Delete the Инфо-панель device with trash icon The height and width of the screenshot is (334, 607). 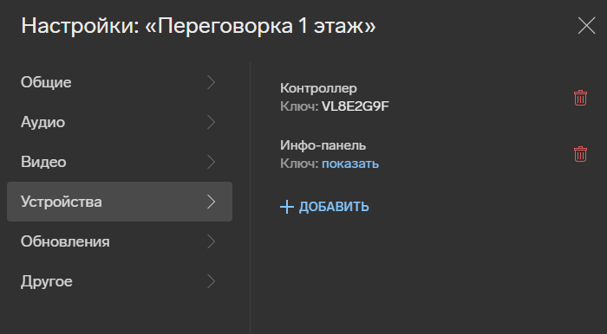click(x=580, y=154)
